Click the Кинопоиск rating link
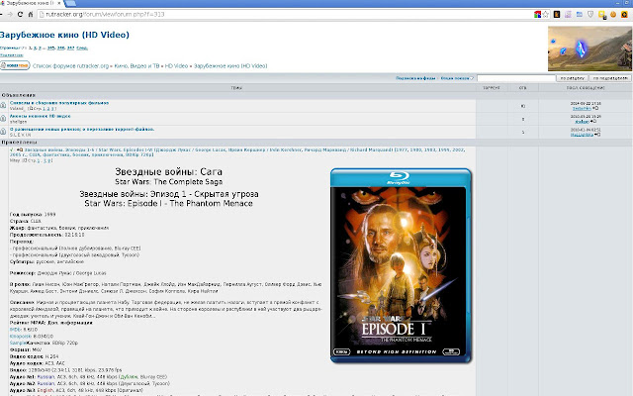 (x=20, y=337)
